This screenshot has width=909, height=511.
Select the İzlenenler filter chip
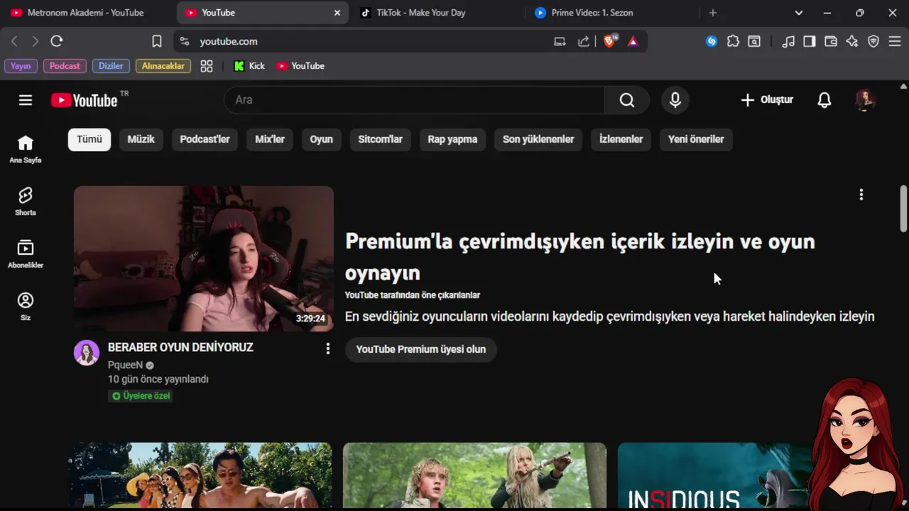click(x=621, y=139)
